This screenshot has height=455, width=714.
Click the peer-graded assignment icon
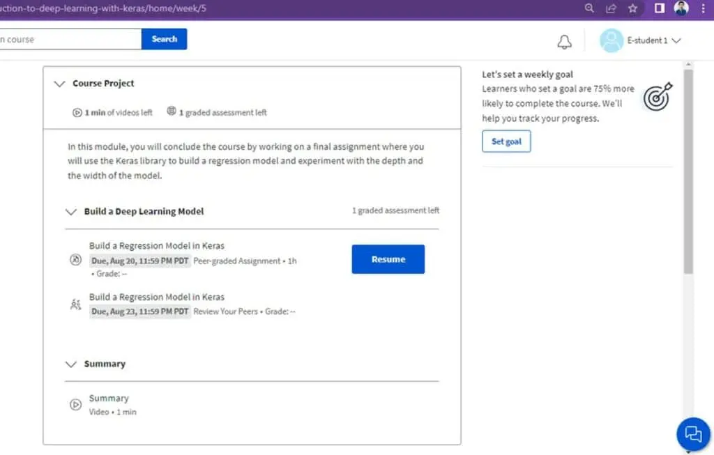point(75,259)
